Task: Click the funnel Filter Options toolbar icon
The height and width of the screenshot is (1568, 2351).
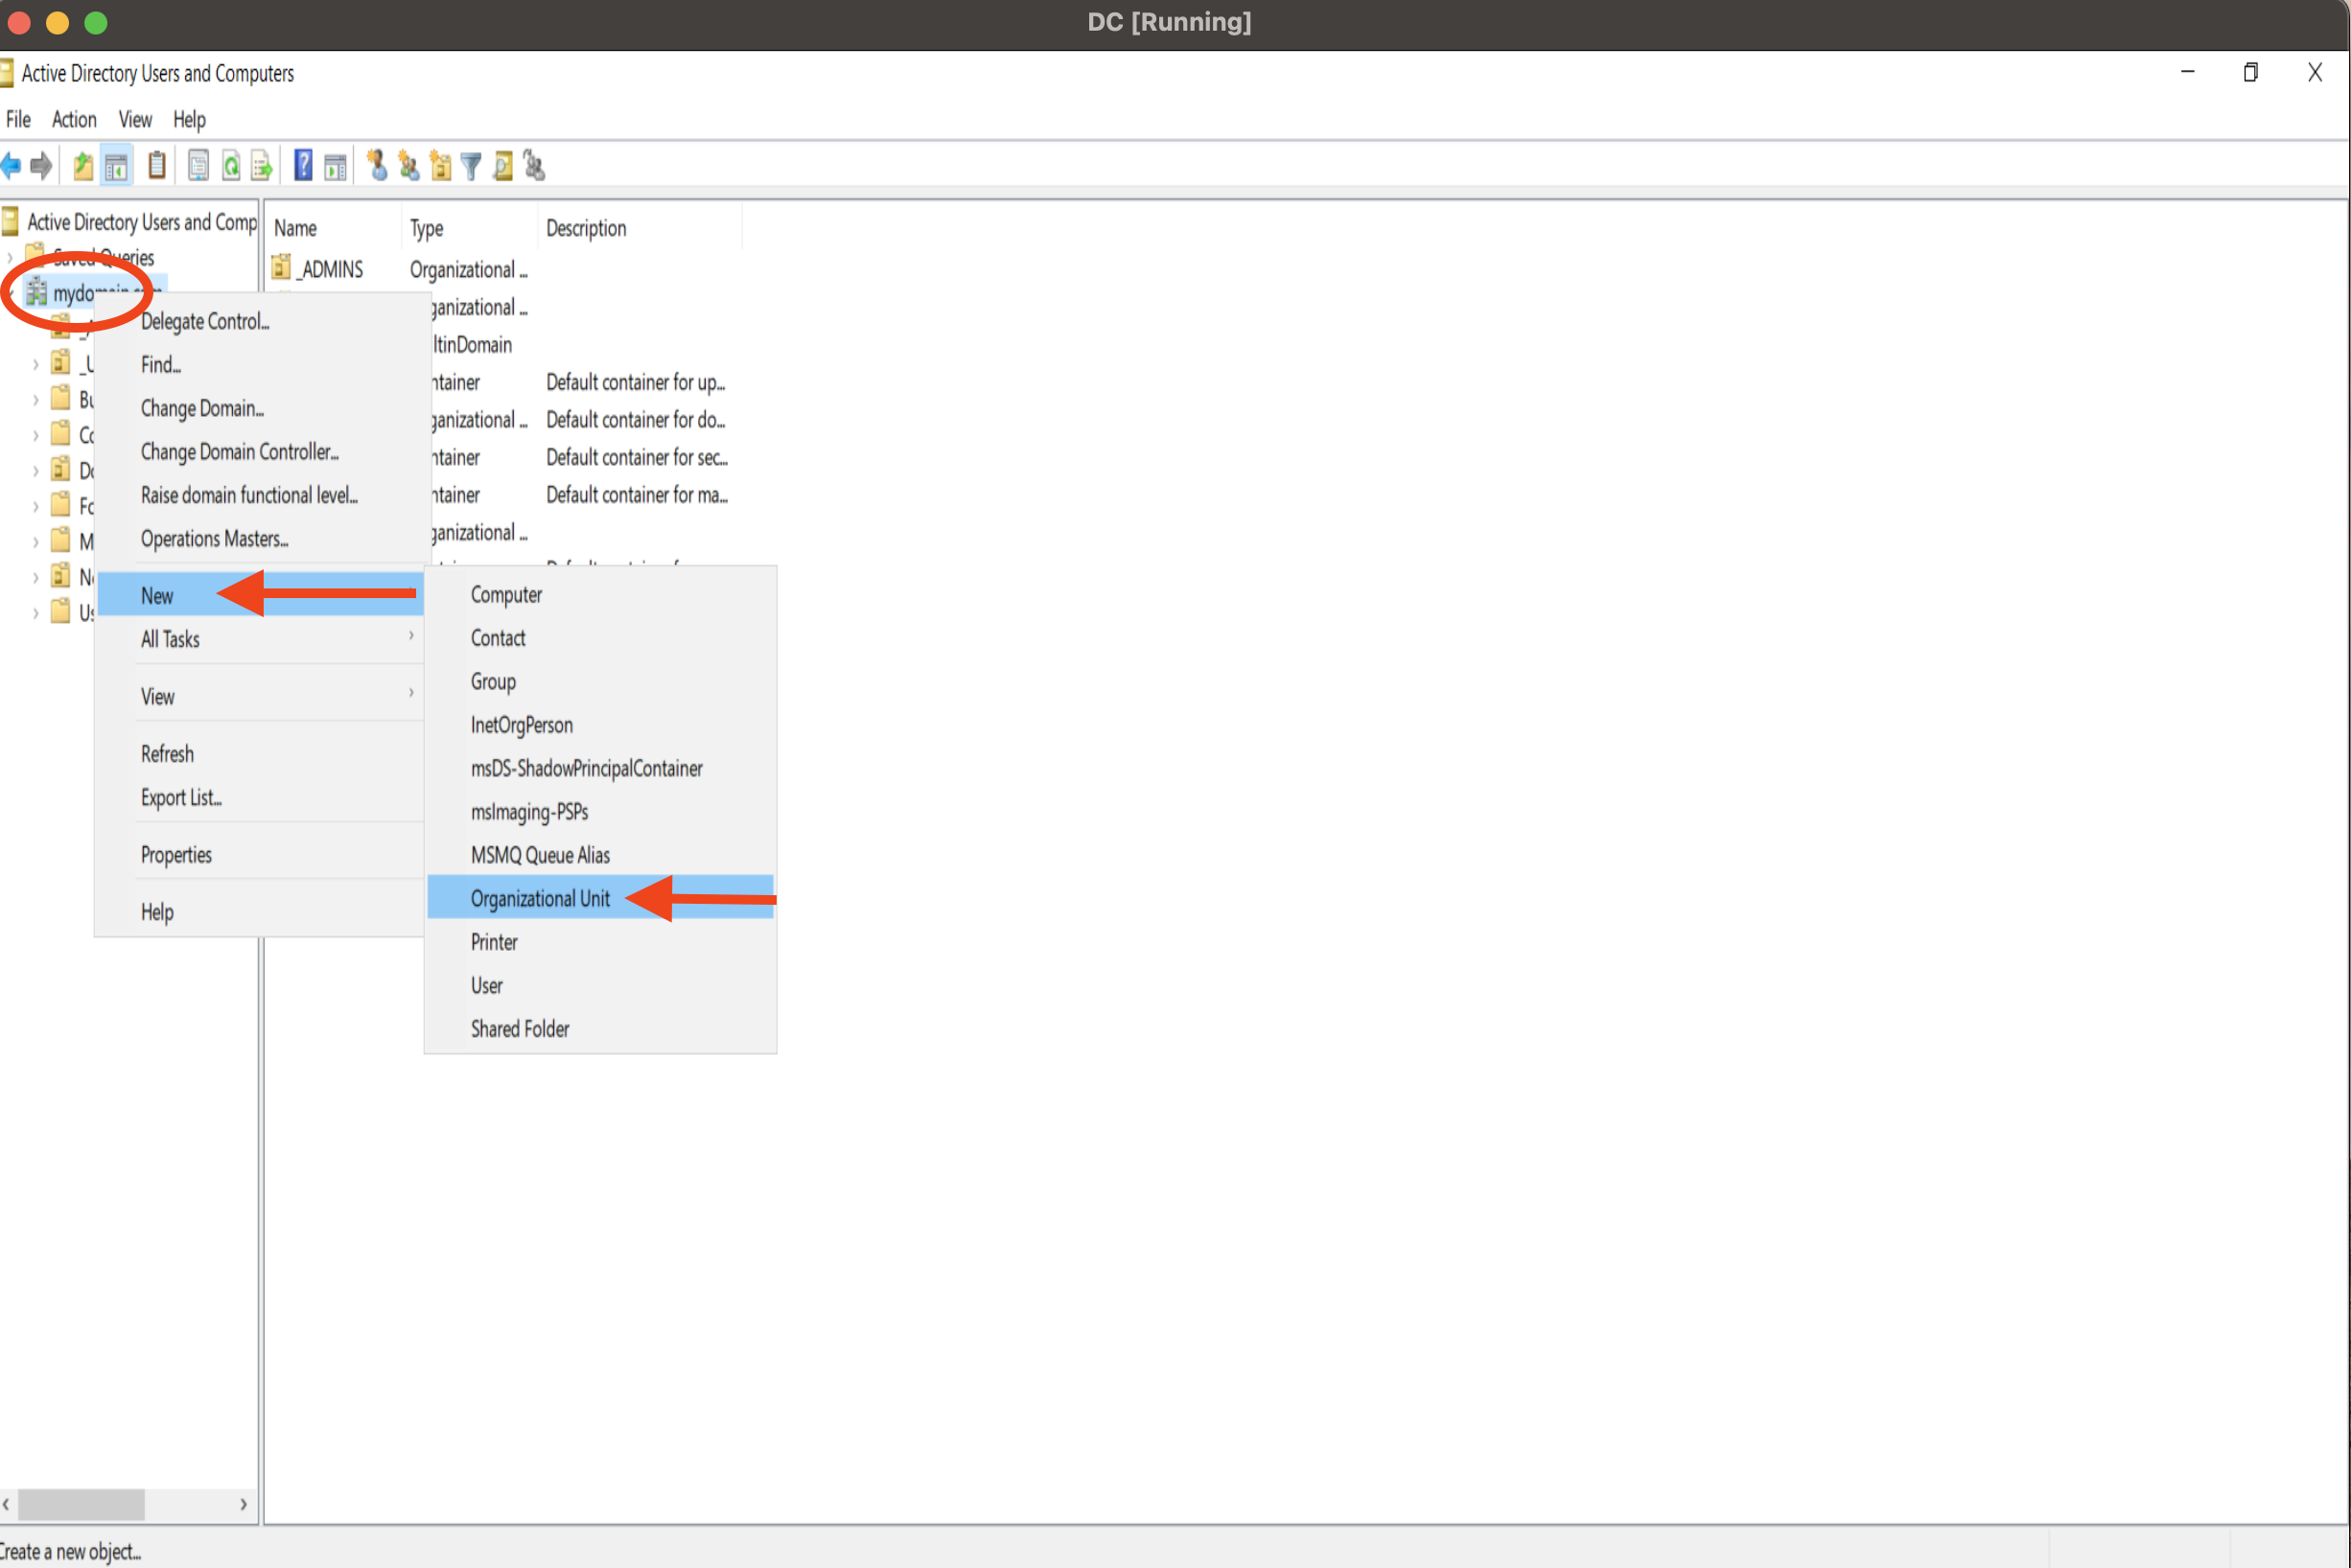Action: click(470, 166)
